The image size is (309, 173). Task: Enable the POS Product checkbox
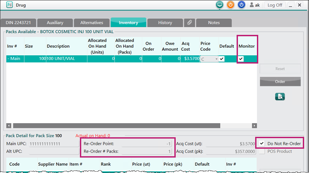[x=262, y=151]
